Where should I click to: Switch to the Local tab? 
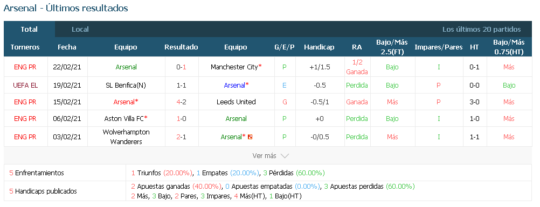[80, 29]
